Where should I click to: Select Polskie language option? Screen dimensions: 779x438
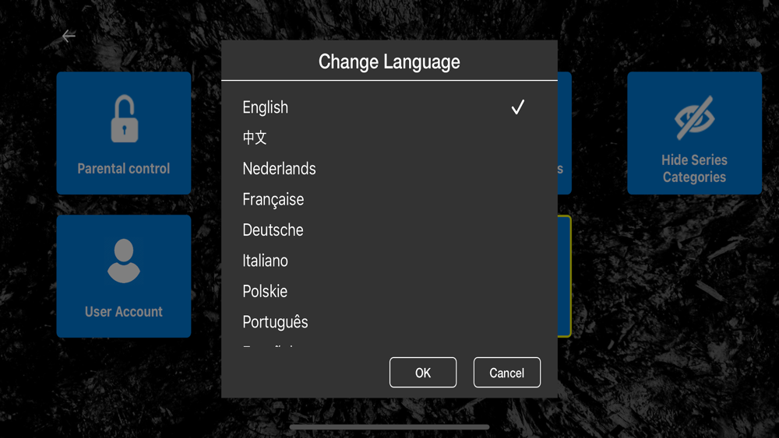[x=389, y=292]
